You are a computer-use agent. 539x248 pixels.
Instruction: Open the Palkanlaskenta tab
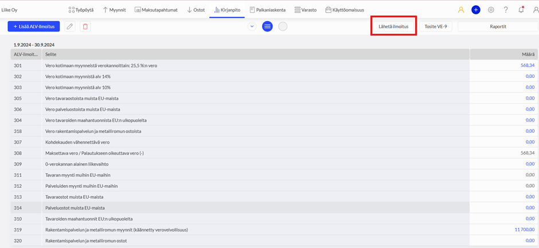[268, 10]
